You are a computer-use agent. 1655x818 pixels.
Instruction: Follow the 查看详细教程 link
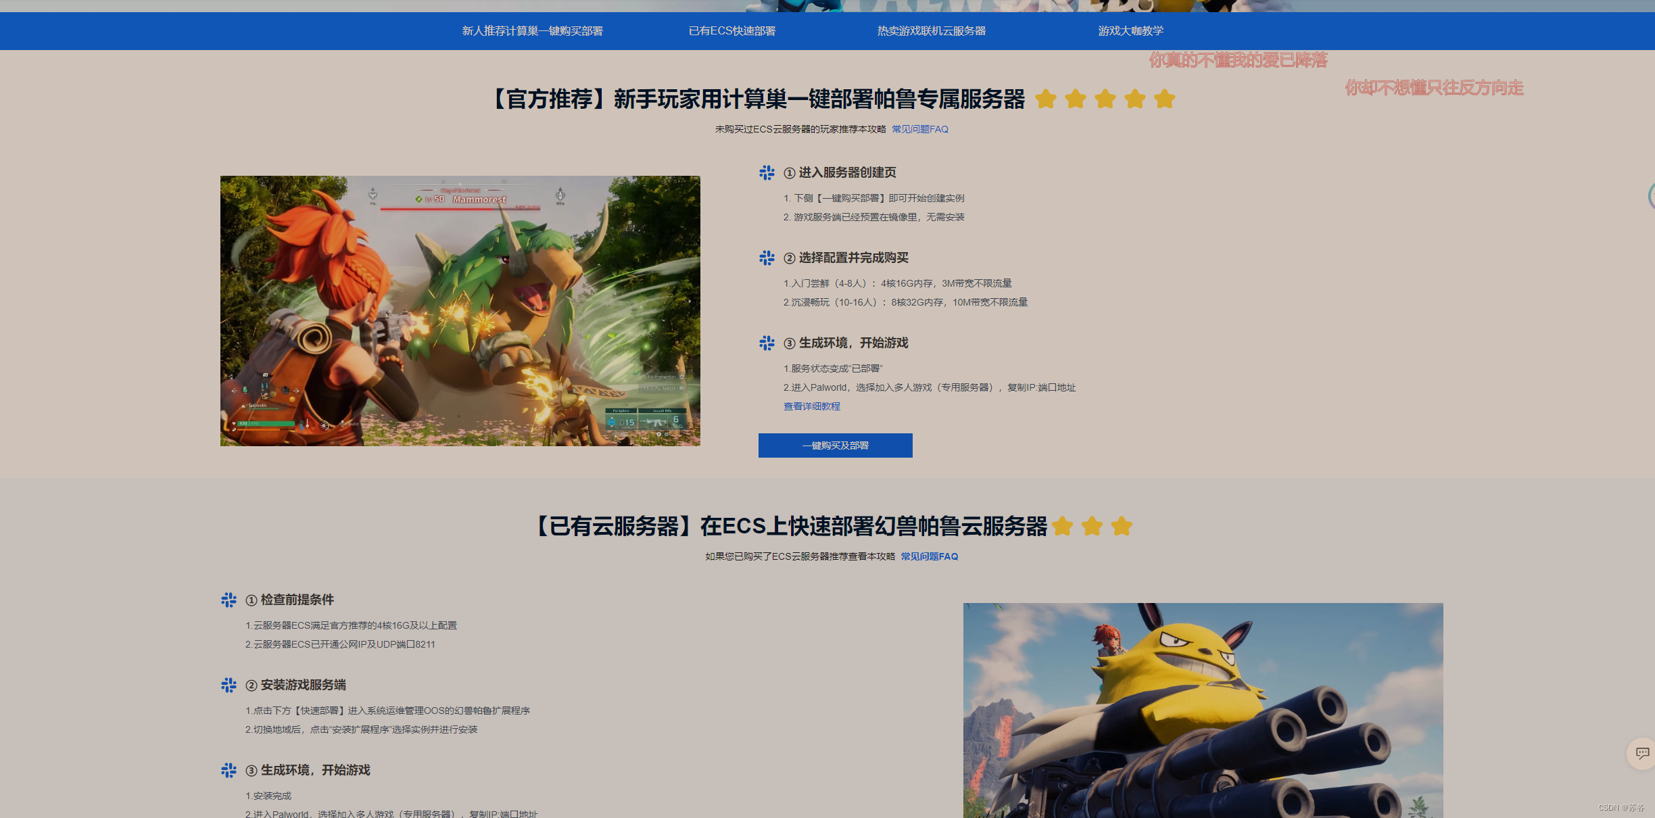pos(811,406)
